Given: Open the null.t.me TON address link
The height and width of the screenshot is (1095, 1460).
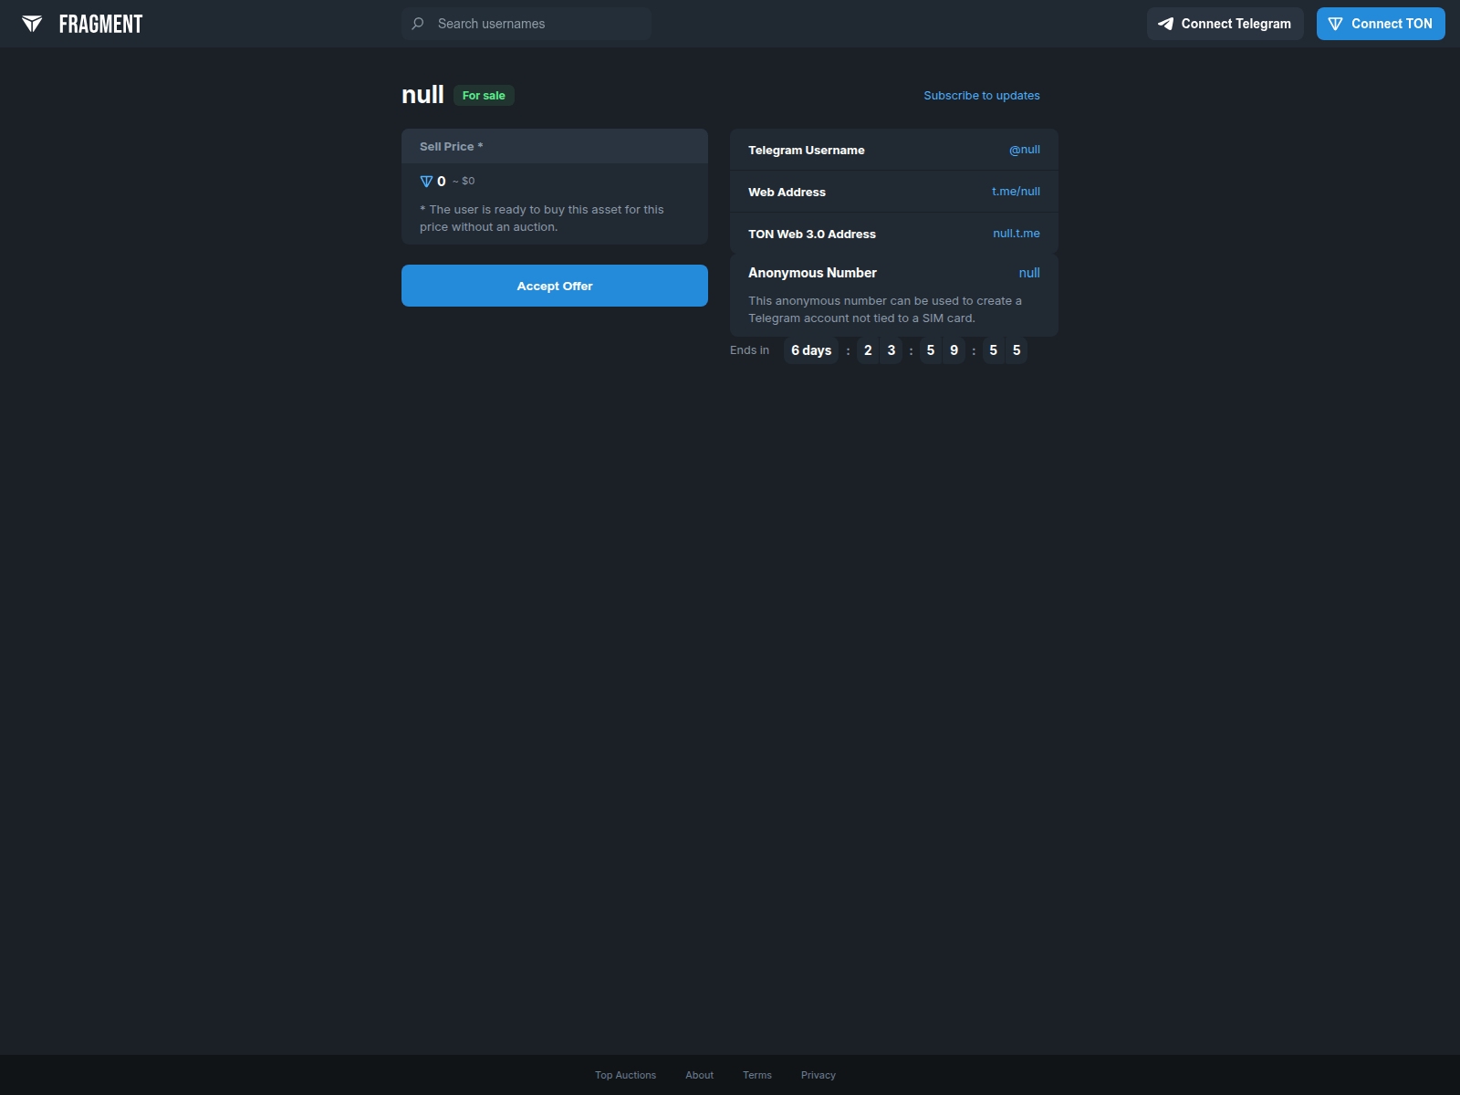Looking at the screenshot, I should pos(1017,234).
